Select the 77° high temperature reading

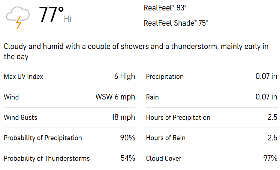click(51, 15)
